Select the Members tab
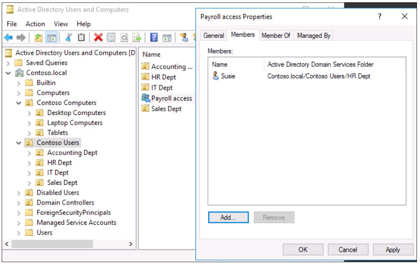This screenshot has width=420, height=264. pyautogui.click(x=243, y=35)
